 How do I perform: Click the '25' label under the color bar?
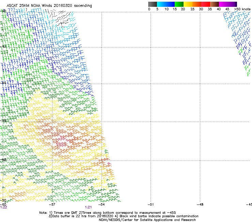coord(192,9)
